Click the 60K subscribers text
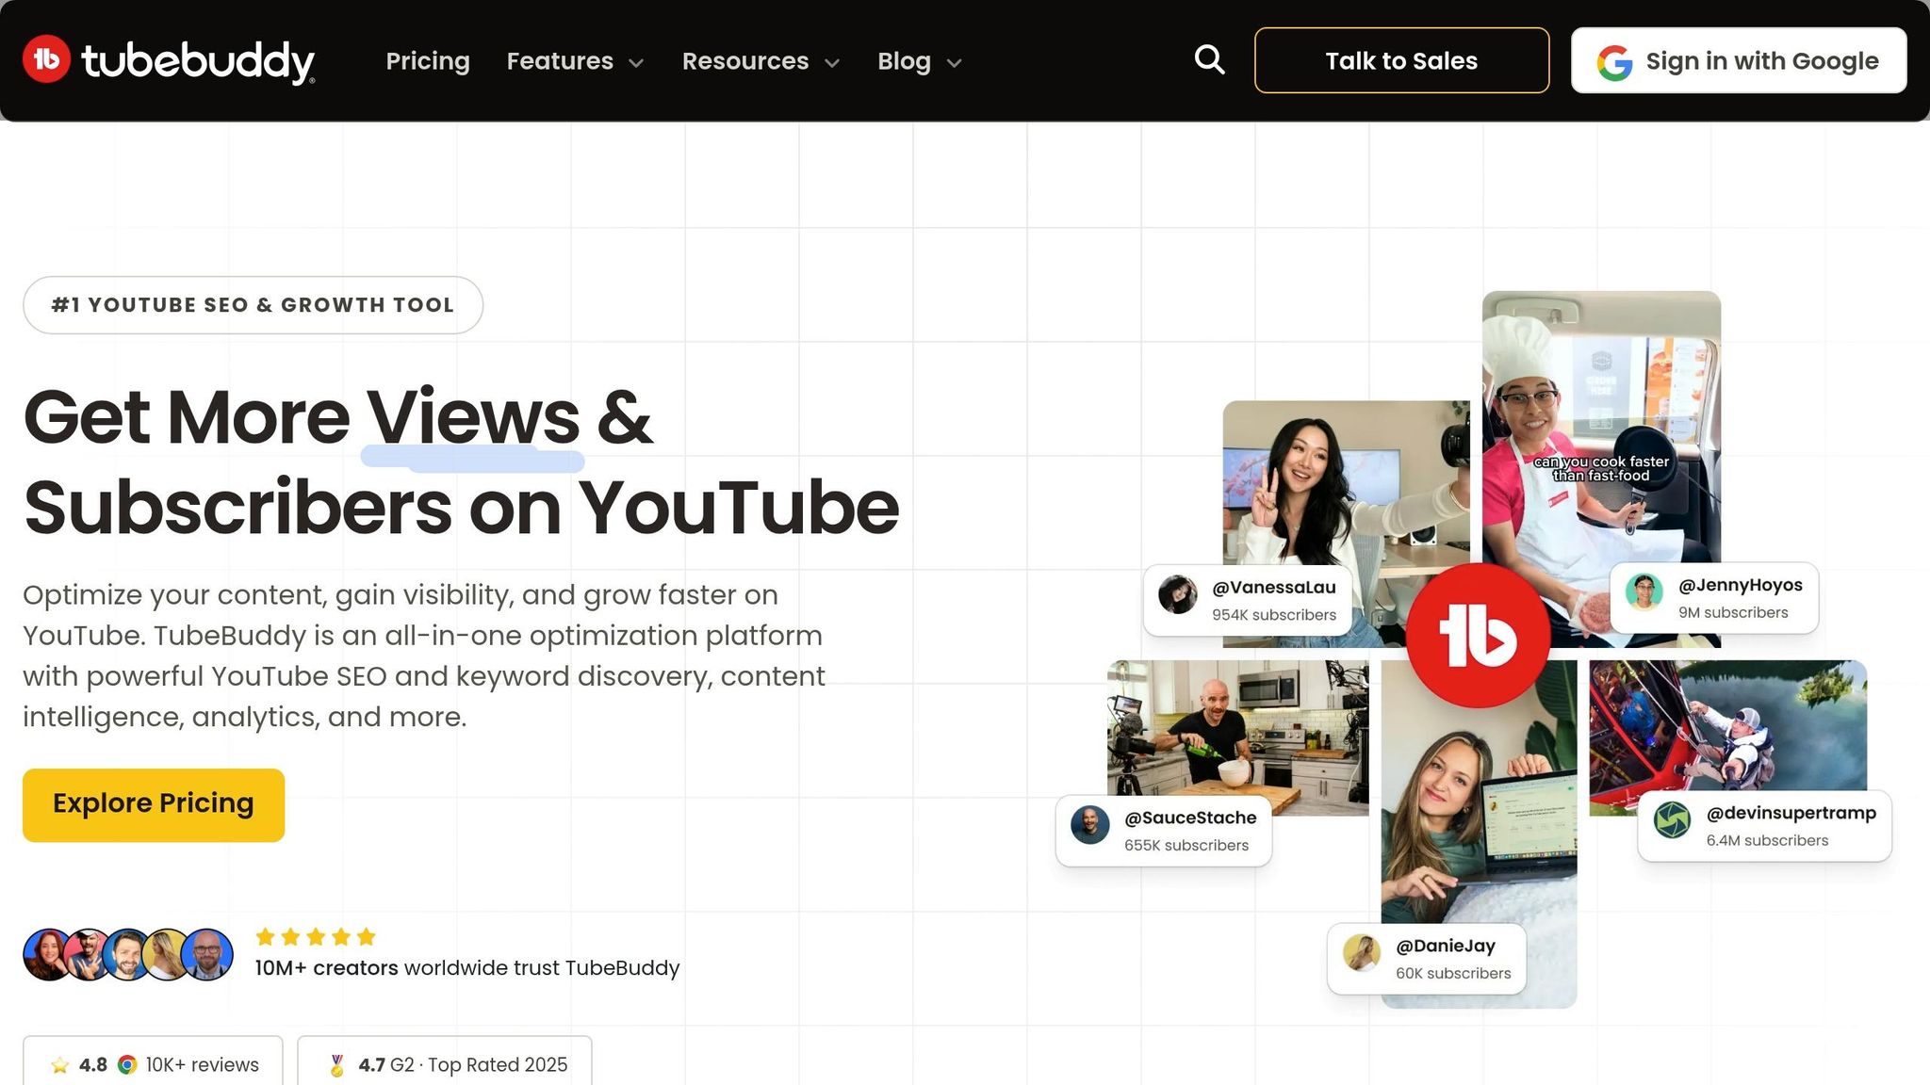Image resolution: width=1930 pixels, height=1085 pixels. (1453, 973)
